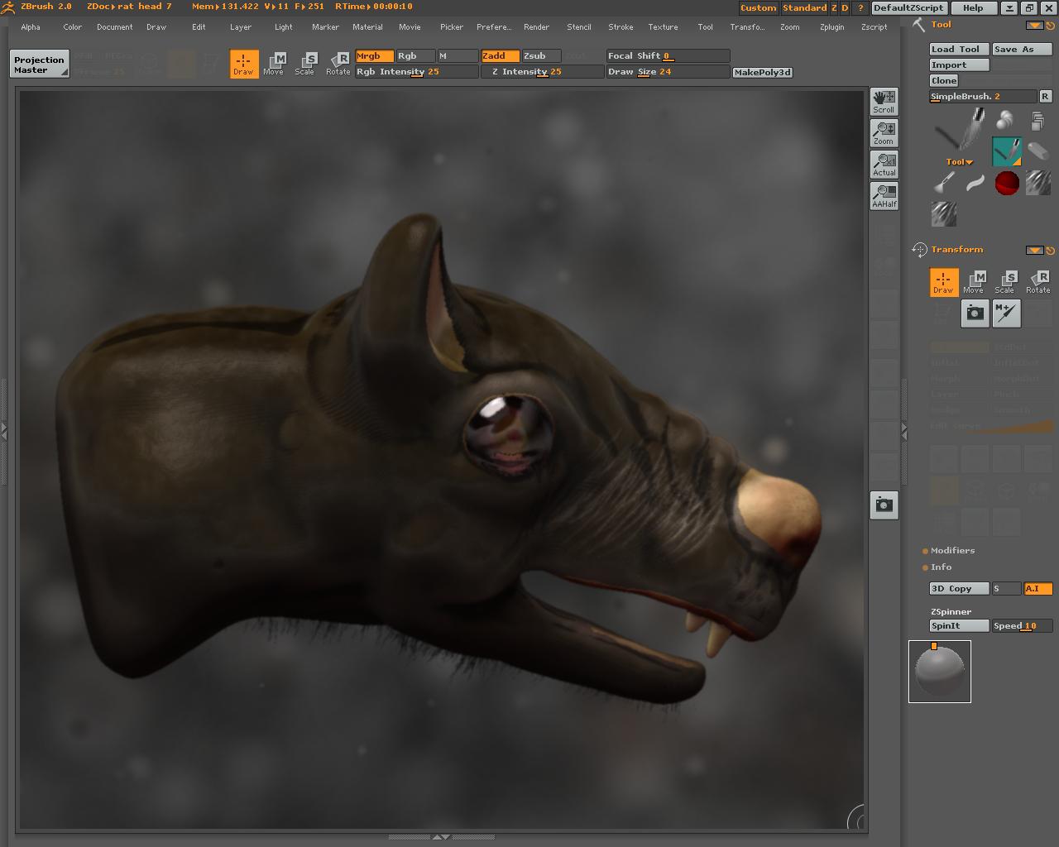Adjust the Draw Size slider
Screen dimensions: 1059x847
(x=668, y=72)
